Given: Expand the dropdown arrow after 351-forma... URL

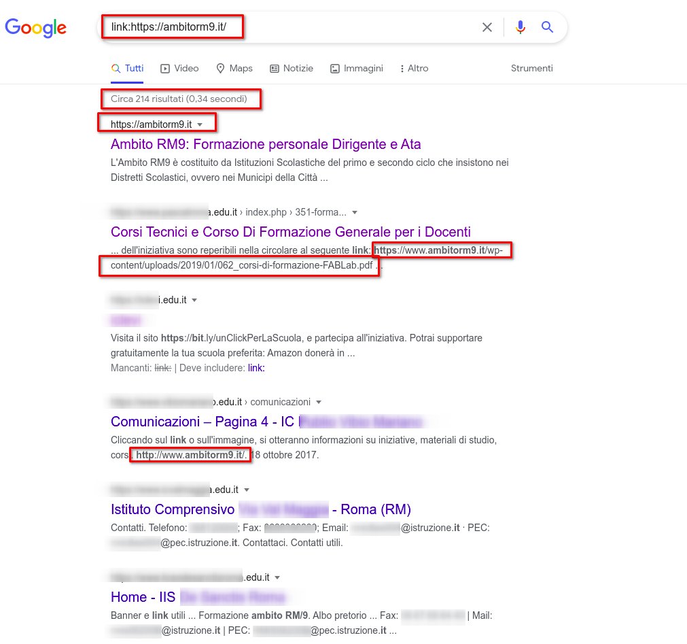Looking at the screenshot, I should coord(355,213).
